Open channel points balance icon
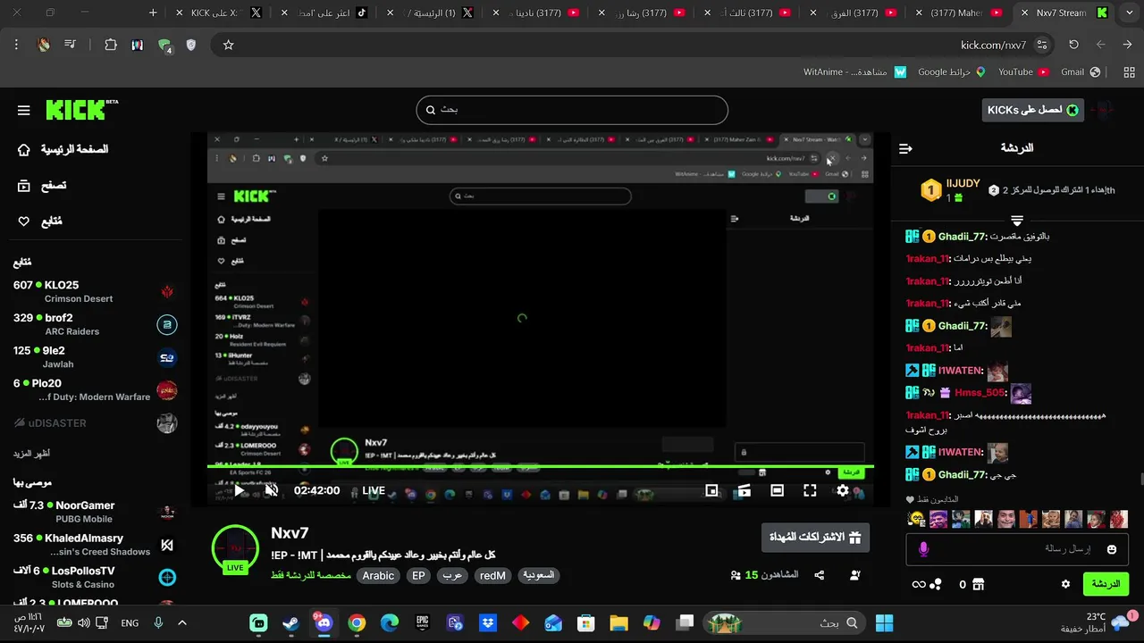 pos(936,584)
